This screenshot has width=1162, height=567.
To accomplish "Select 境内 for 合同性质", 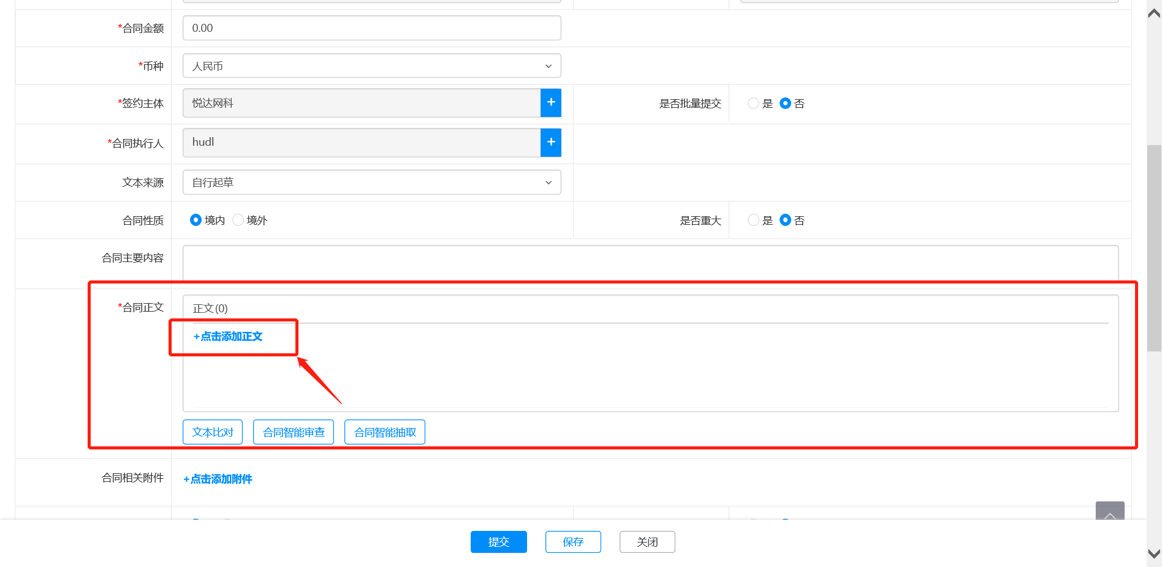I will (196, 220).
